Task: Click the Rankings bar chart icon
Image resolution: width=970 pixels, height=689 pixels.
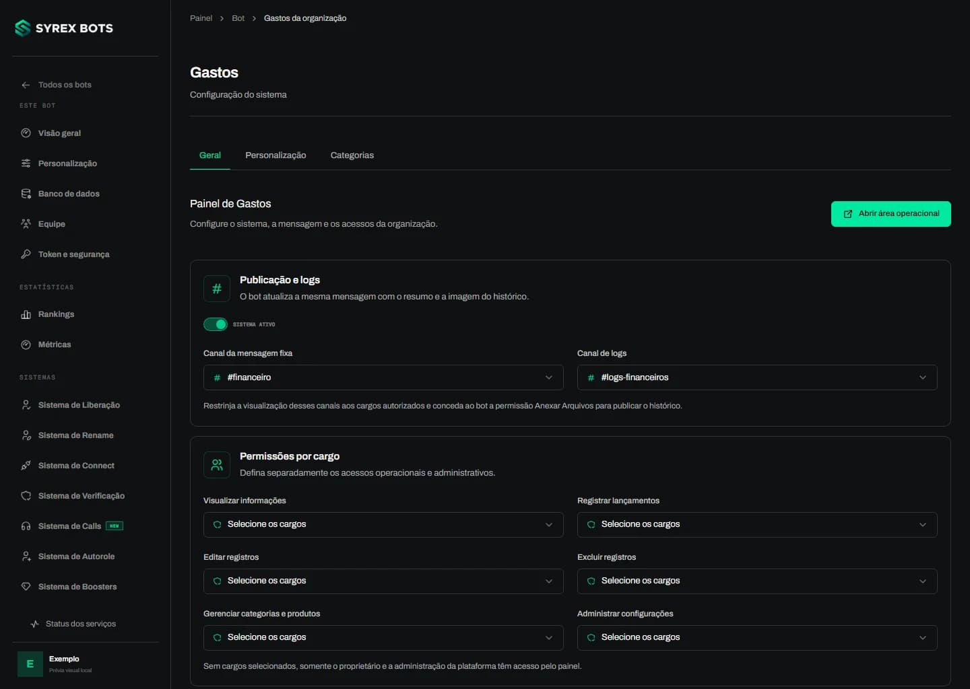Action: [x=26, y=314]
